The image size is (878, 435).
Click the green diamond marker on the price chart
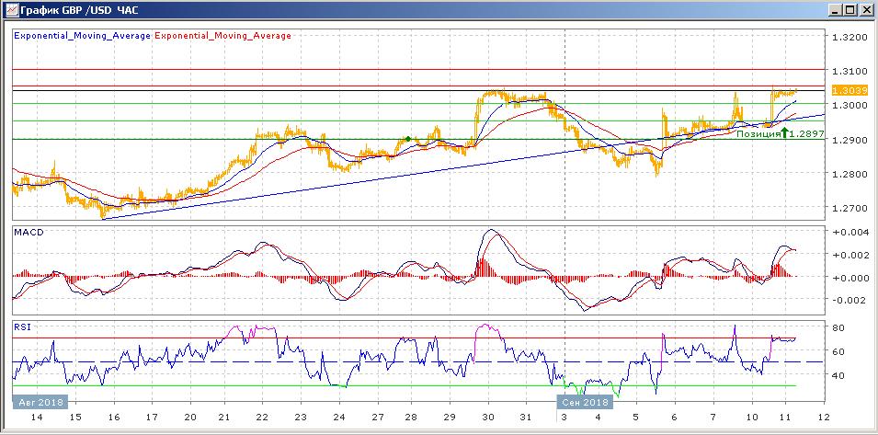(x=408, y=139)
